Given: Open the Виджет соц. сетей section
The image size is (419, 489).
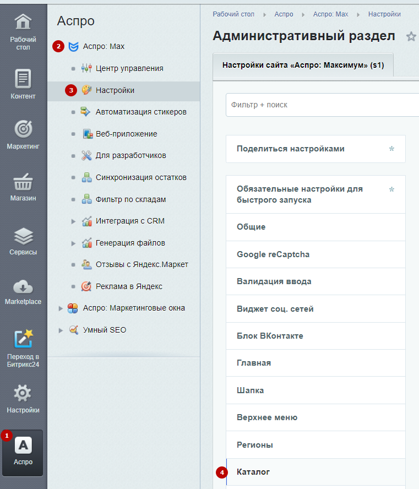Looking at the screenshot, I should (x=315, y=309).
